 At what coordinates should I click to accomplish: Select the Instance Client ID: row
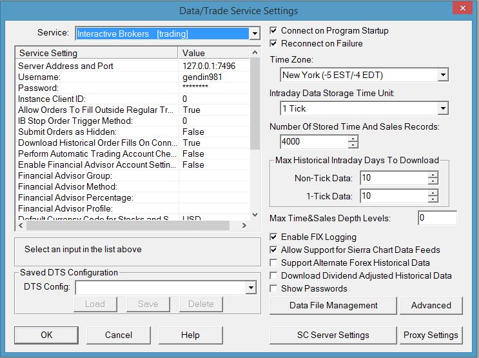[x=133, y=99]
